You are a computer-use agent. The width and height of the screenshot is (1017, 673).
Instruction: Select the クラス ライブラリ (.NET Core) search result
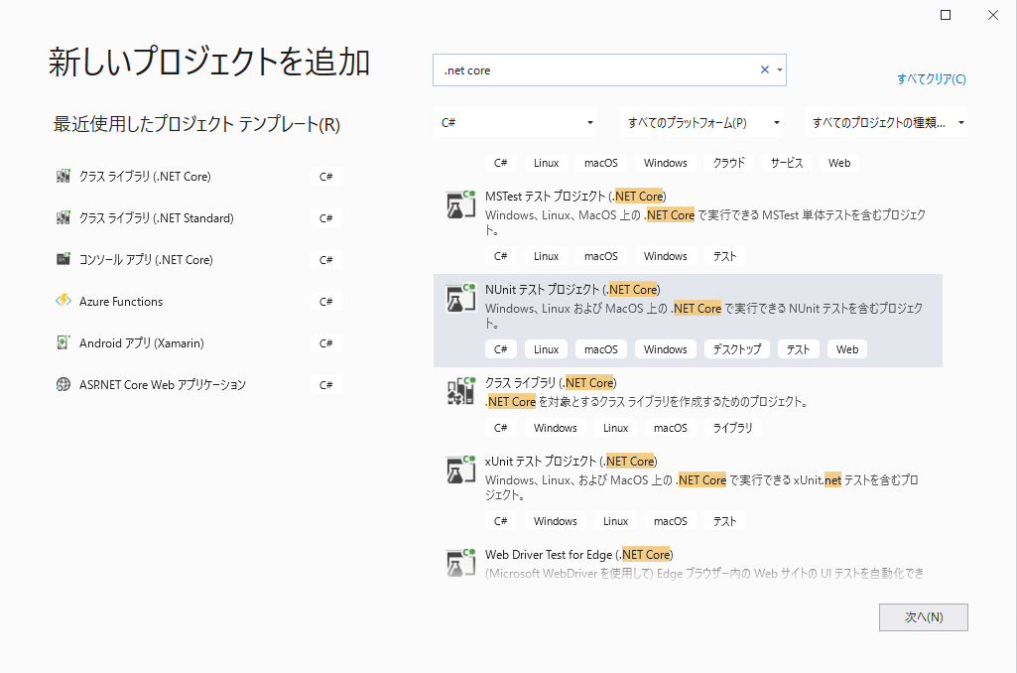tap(688, 407)
